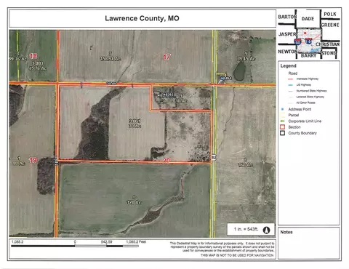Click the 'NOT TO BE USED FOR NAVIGATION' notice
Image resolution: width=349 pixels, height=269 pixels.
tap(237, 255)
